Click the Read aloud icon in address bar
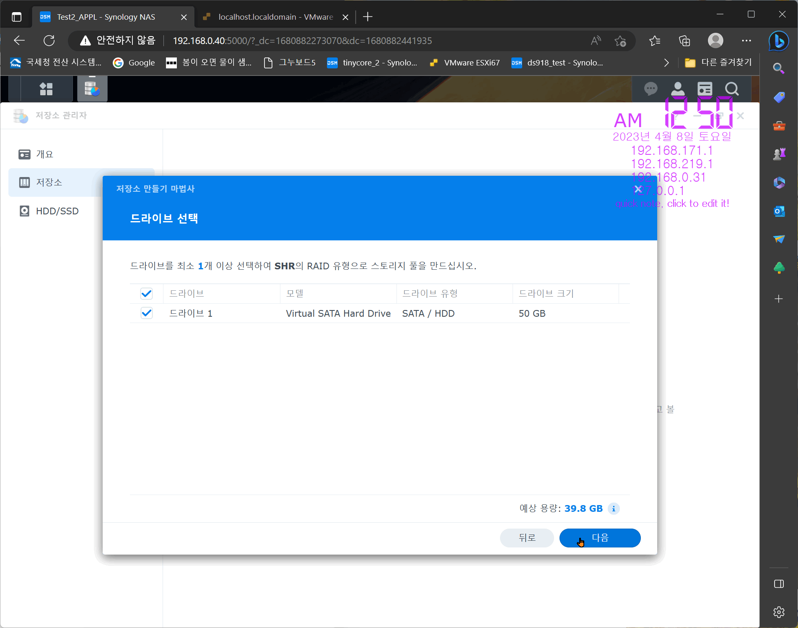 (x=596, y=41)
